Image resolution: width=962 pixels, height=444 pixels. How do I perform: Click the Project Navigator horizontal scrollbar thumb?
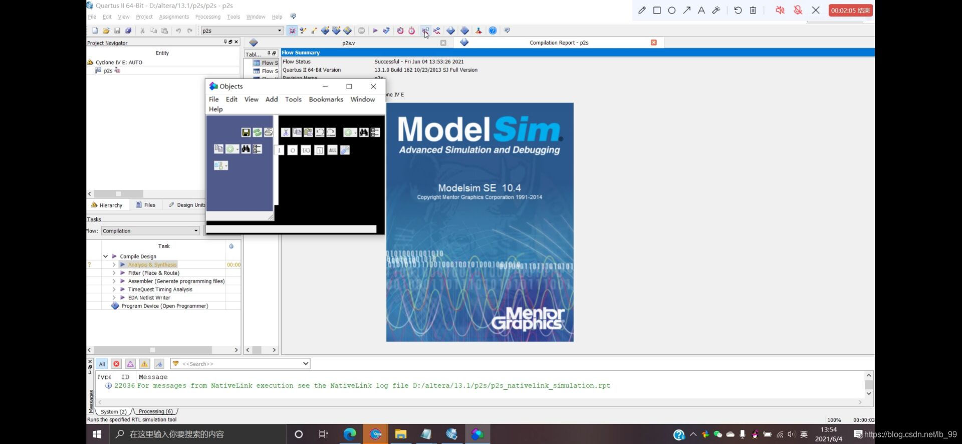pos(119,194)
